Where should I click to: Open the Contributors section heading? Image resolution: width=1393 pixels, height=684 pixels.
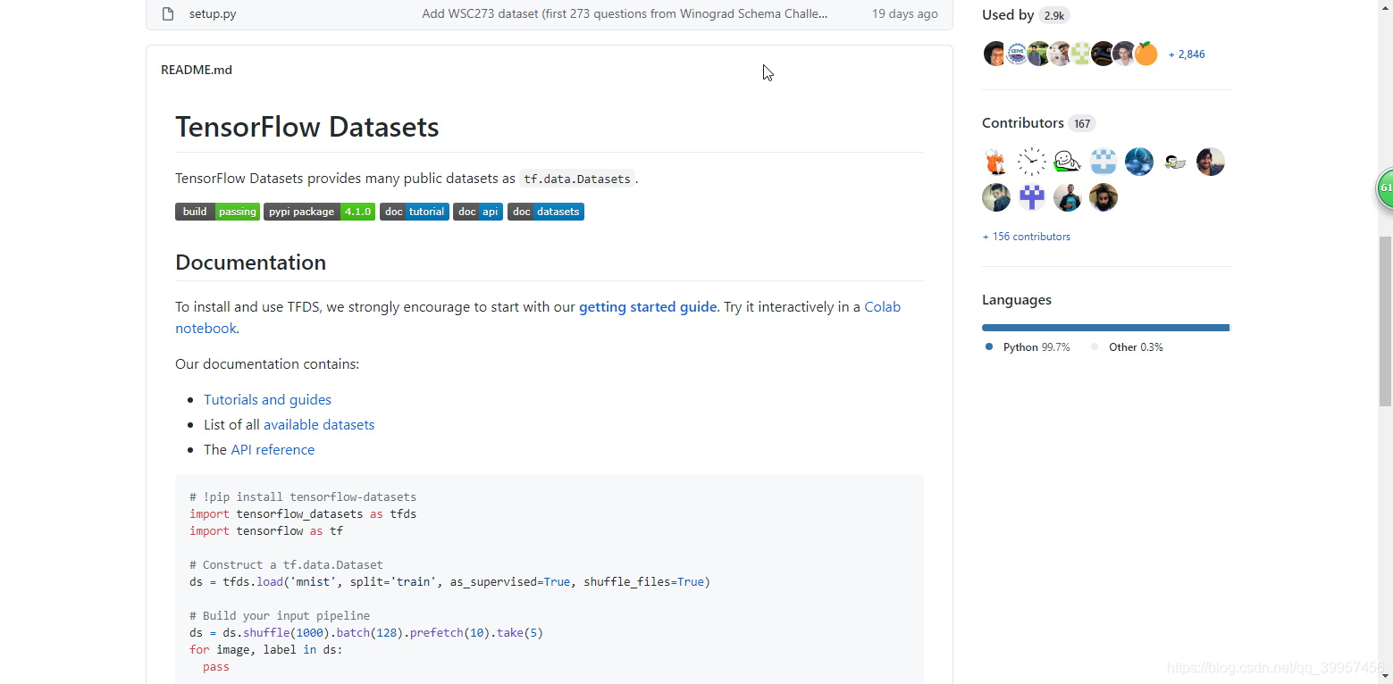coord(1023,123)
